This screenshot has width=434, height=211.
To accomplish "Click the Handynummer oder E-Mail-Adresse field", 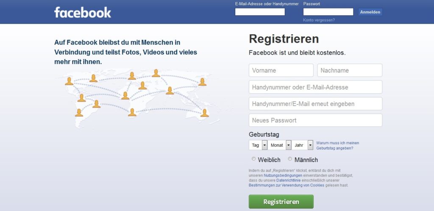I will point(315,87).
